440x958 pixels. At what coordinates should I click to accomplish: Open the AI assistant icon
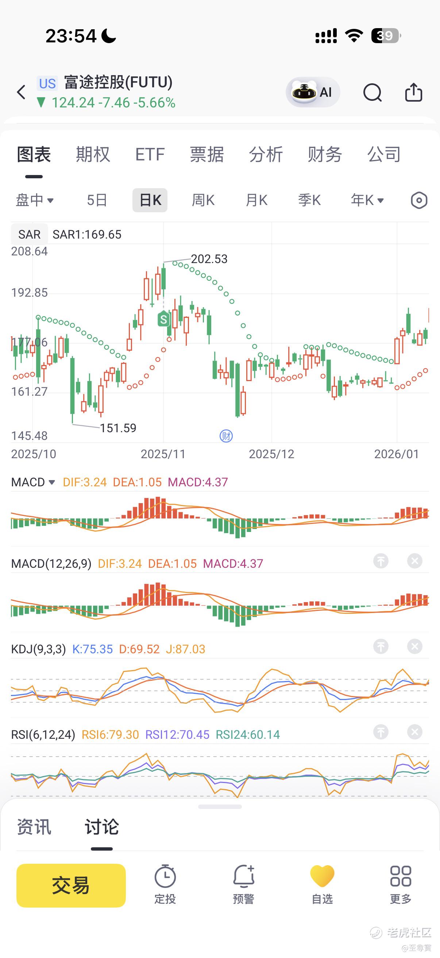[313, 92]
